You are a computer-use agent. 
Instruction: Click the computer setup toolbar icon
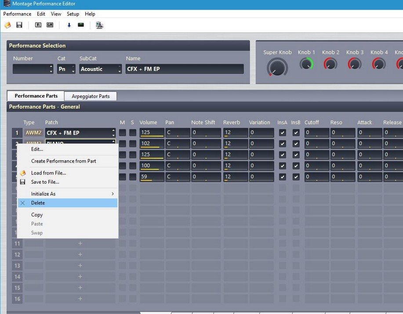[x=99, y=25]
